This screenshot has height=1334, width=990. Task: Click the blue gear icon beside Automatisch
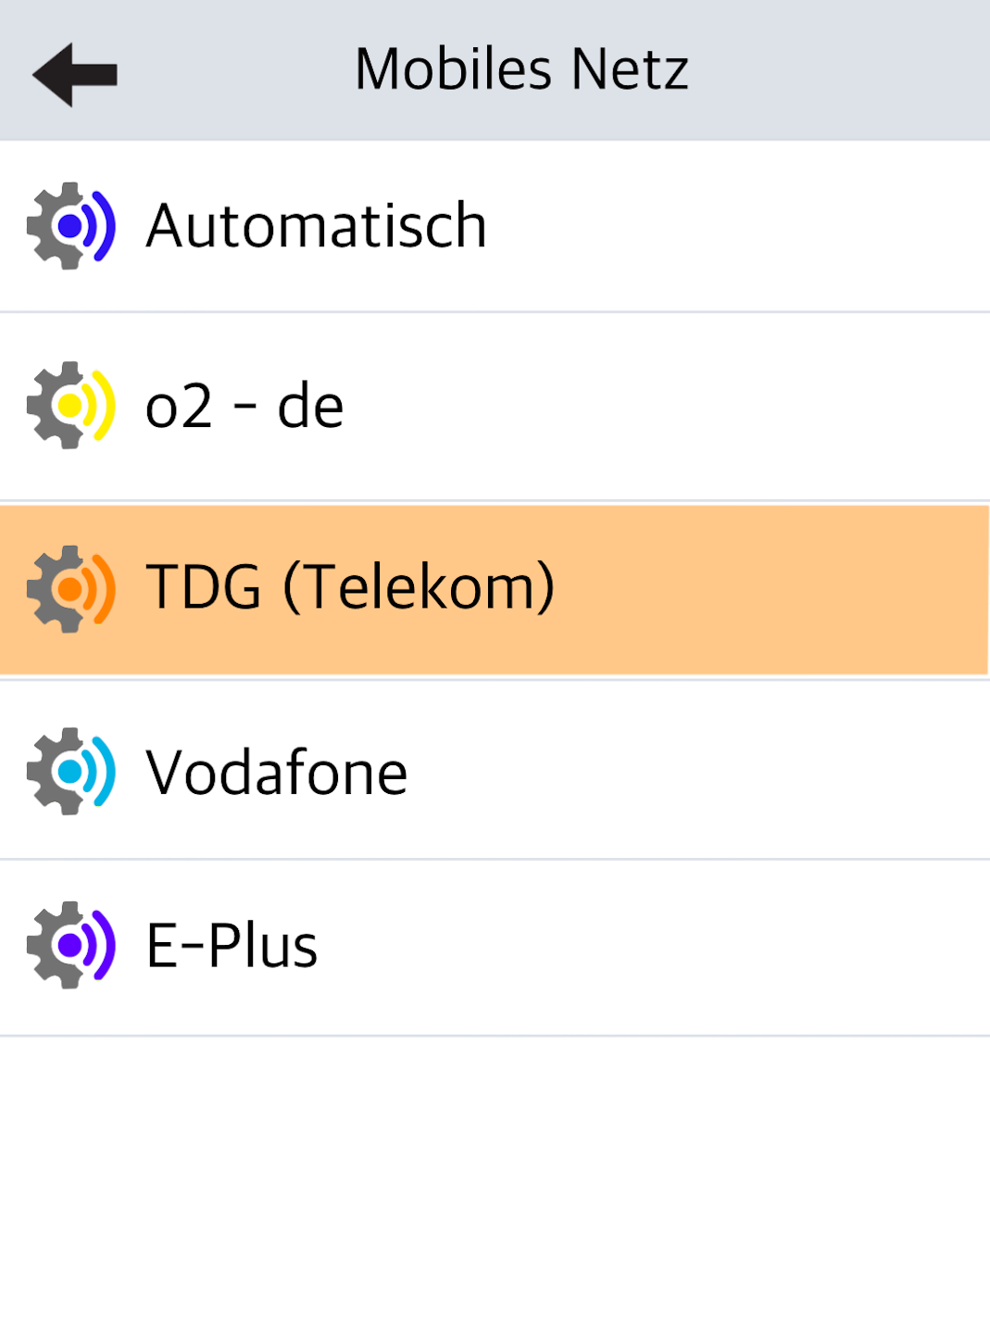point(70,226)
